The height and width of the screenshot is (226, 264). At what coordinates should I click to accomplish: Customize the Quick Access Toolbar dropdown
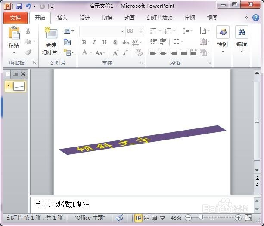[52, 7]
